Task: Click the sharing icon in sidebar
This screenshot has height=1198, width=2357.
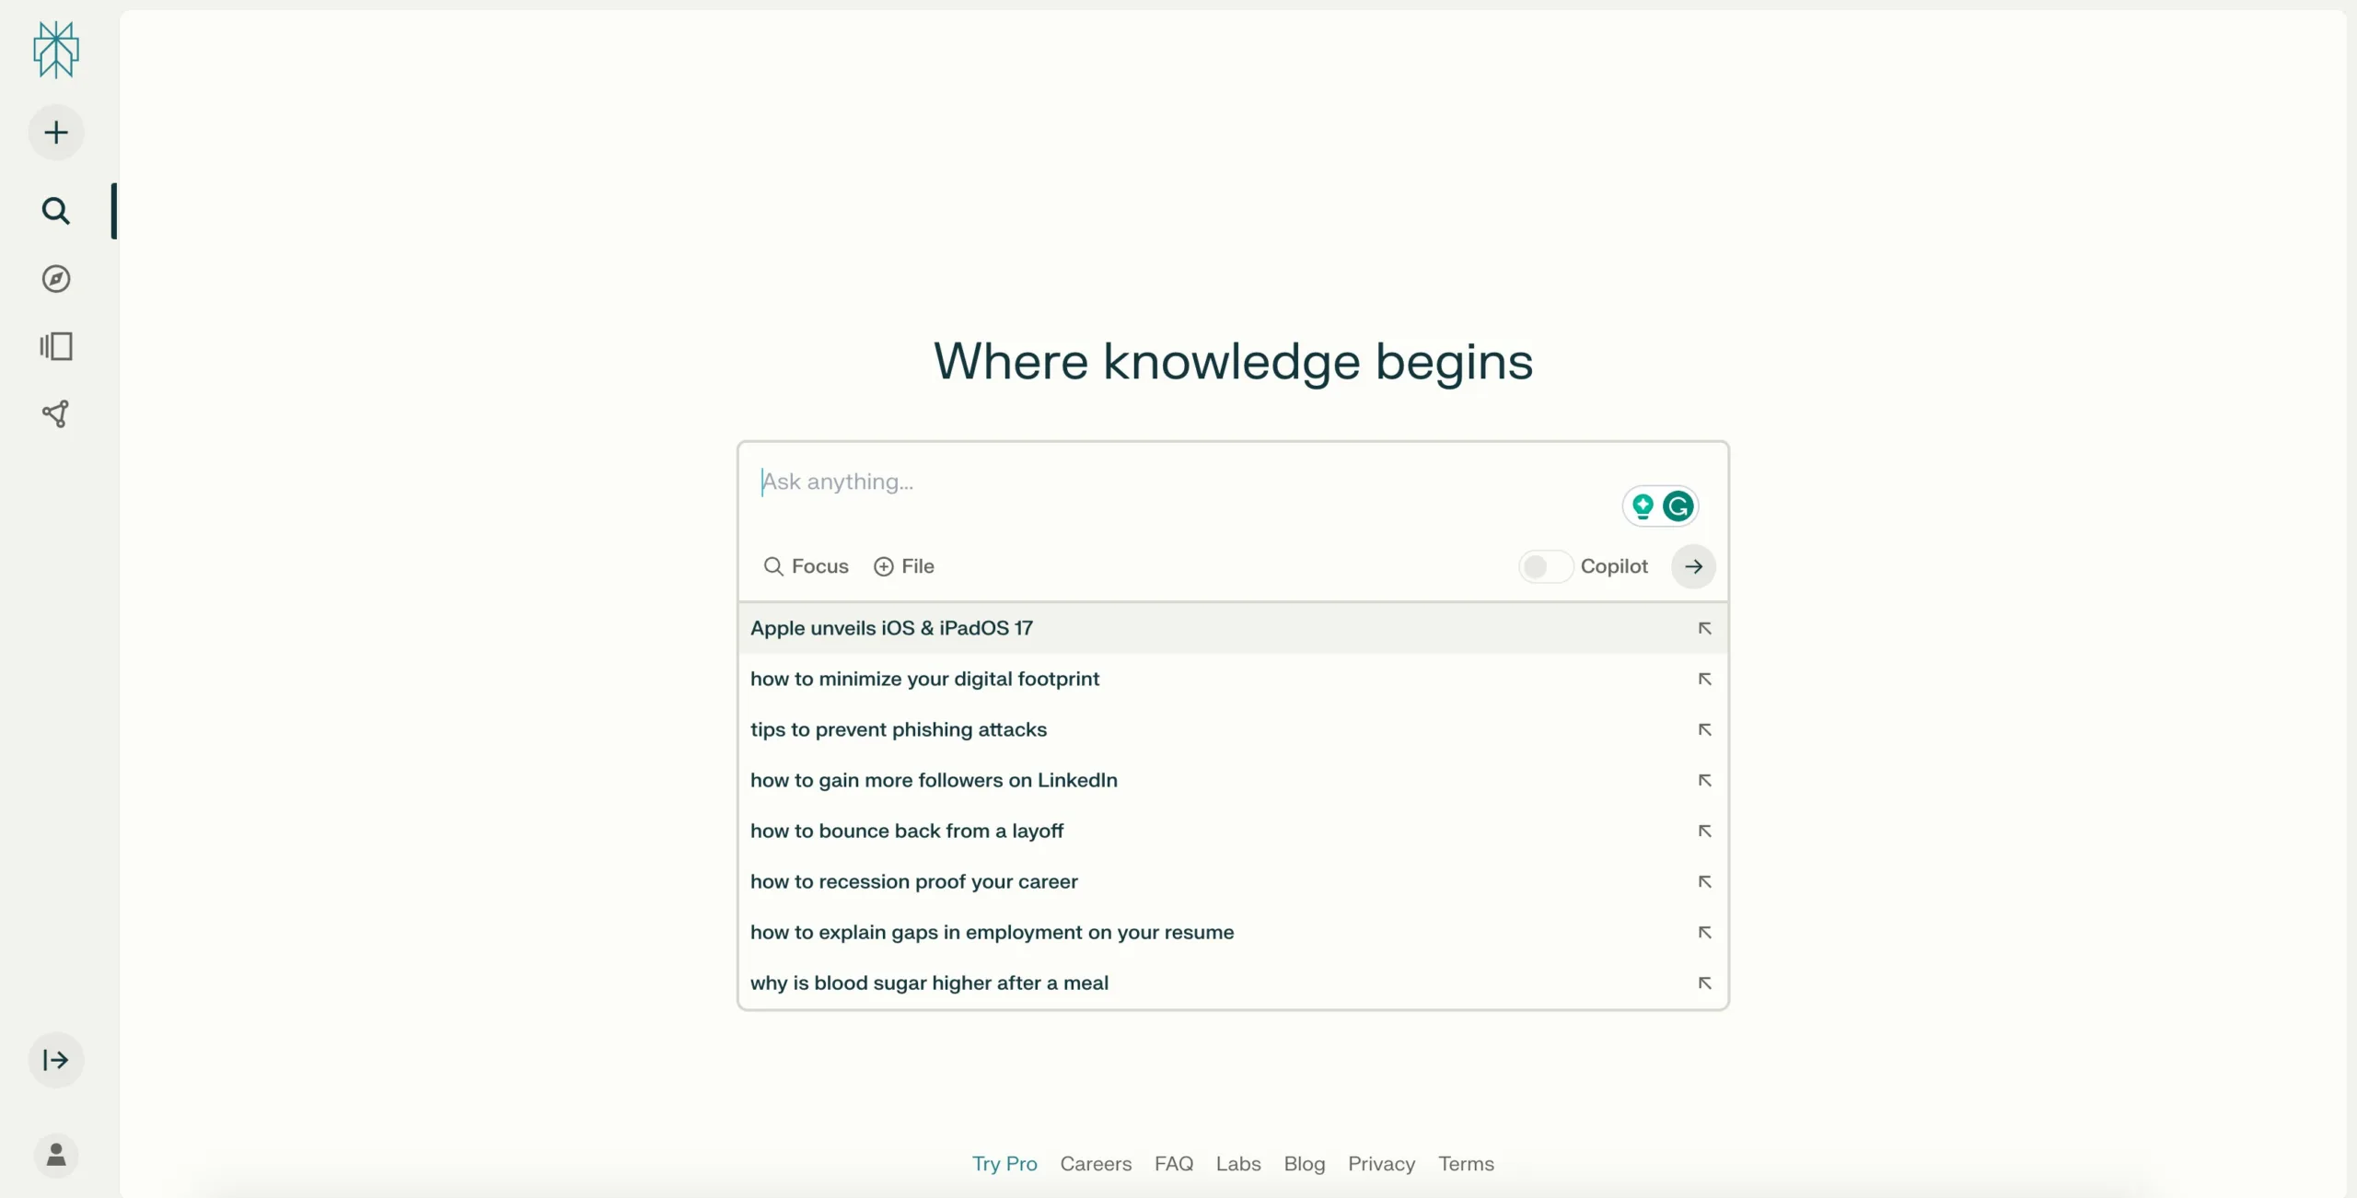Action: [x=55, y=413]
